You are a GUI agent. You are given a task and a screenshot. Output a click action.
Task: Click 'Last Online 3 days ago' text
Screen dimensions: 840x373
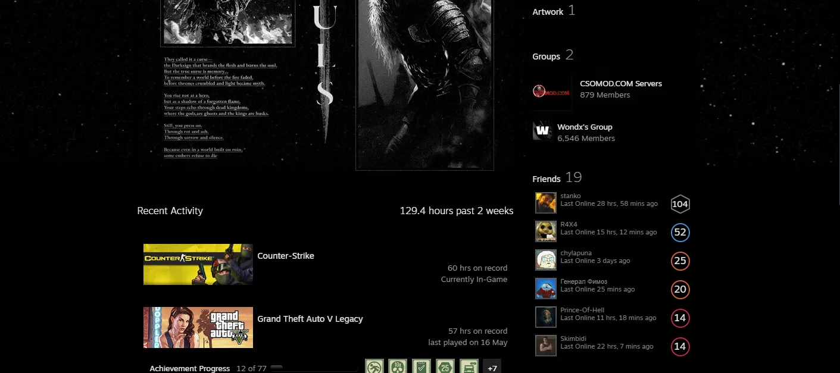595,261
